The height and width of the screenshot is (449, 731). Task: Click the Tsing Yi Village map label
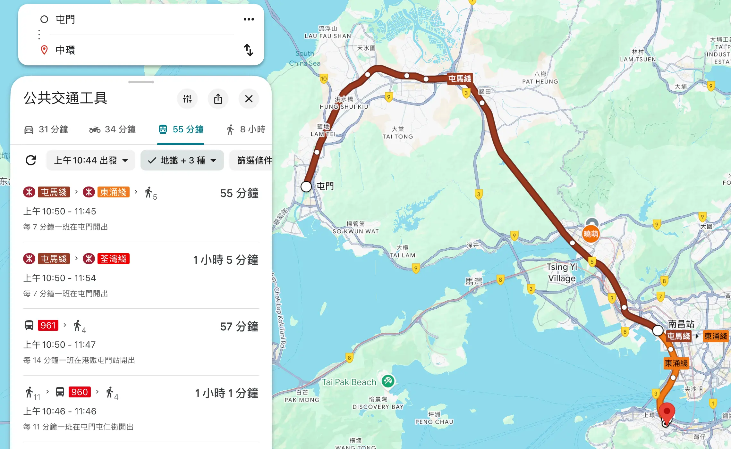point(562,272)
